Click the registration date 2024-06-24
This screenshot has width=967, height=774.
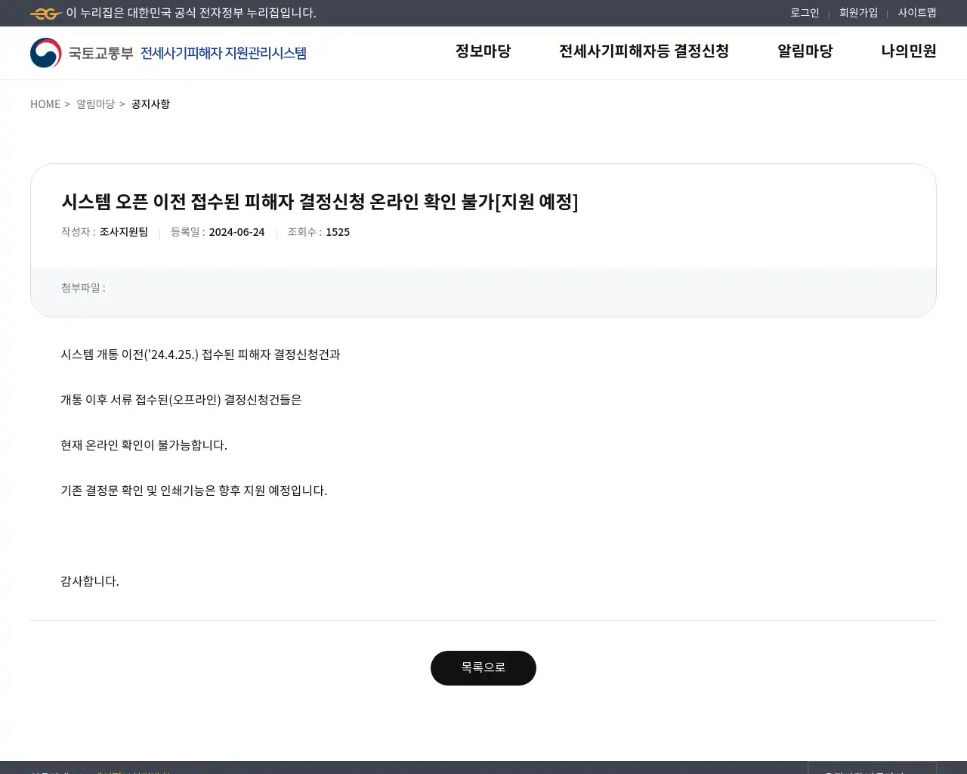(236, 232)
